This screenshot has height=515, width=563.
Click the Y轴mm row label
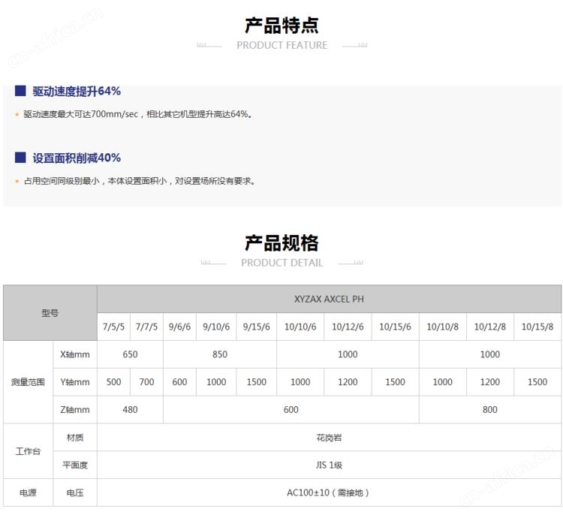point(75,382)
